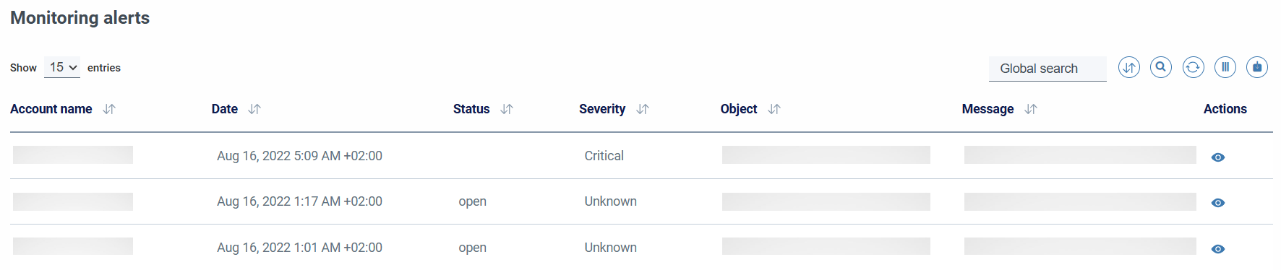Open the Show entries count dropdown
This screenshot has width=1281, height=270.
coord(62,67)
